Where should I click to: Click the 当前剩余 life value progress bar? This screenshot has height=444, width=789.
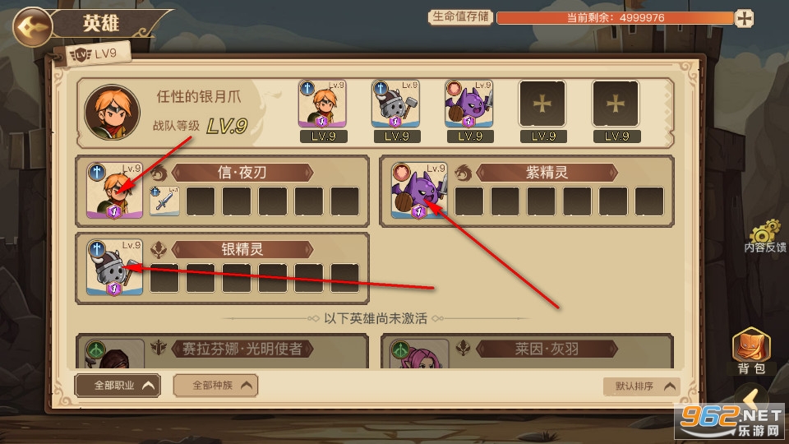click(x=615, y=18)
